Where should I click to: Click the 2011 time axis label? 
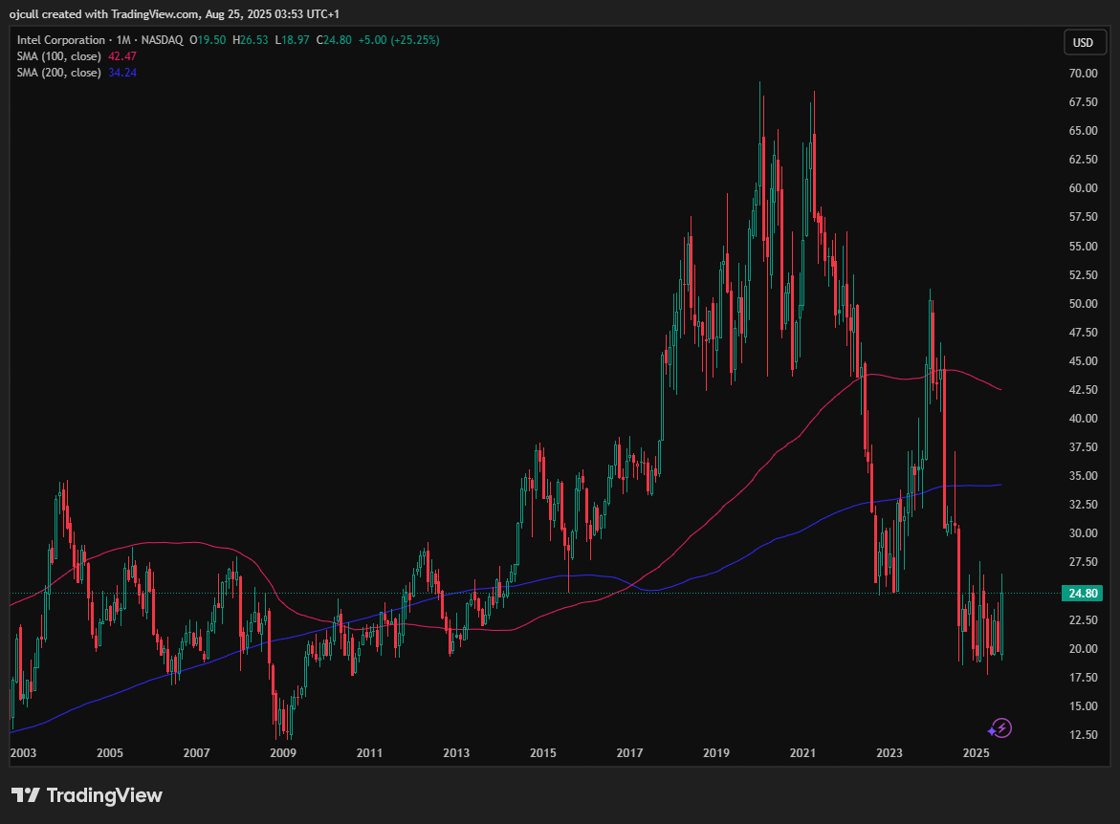369,752
